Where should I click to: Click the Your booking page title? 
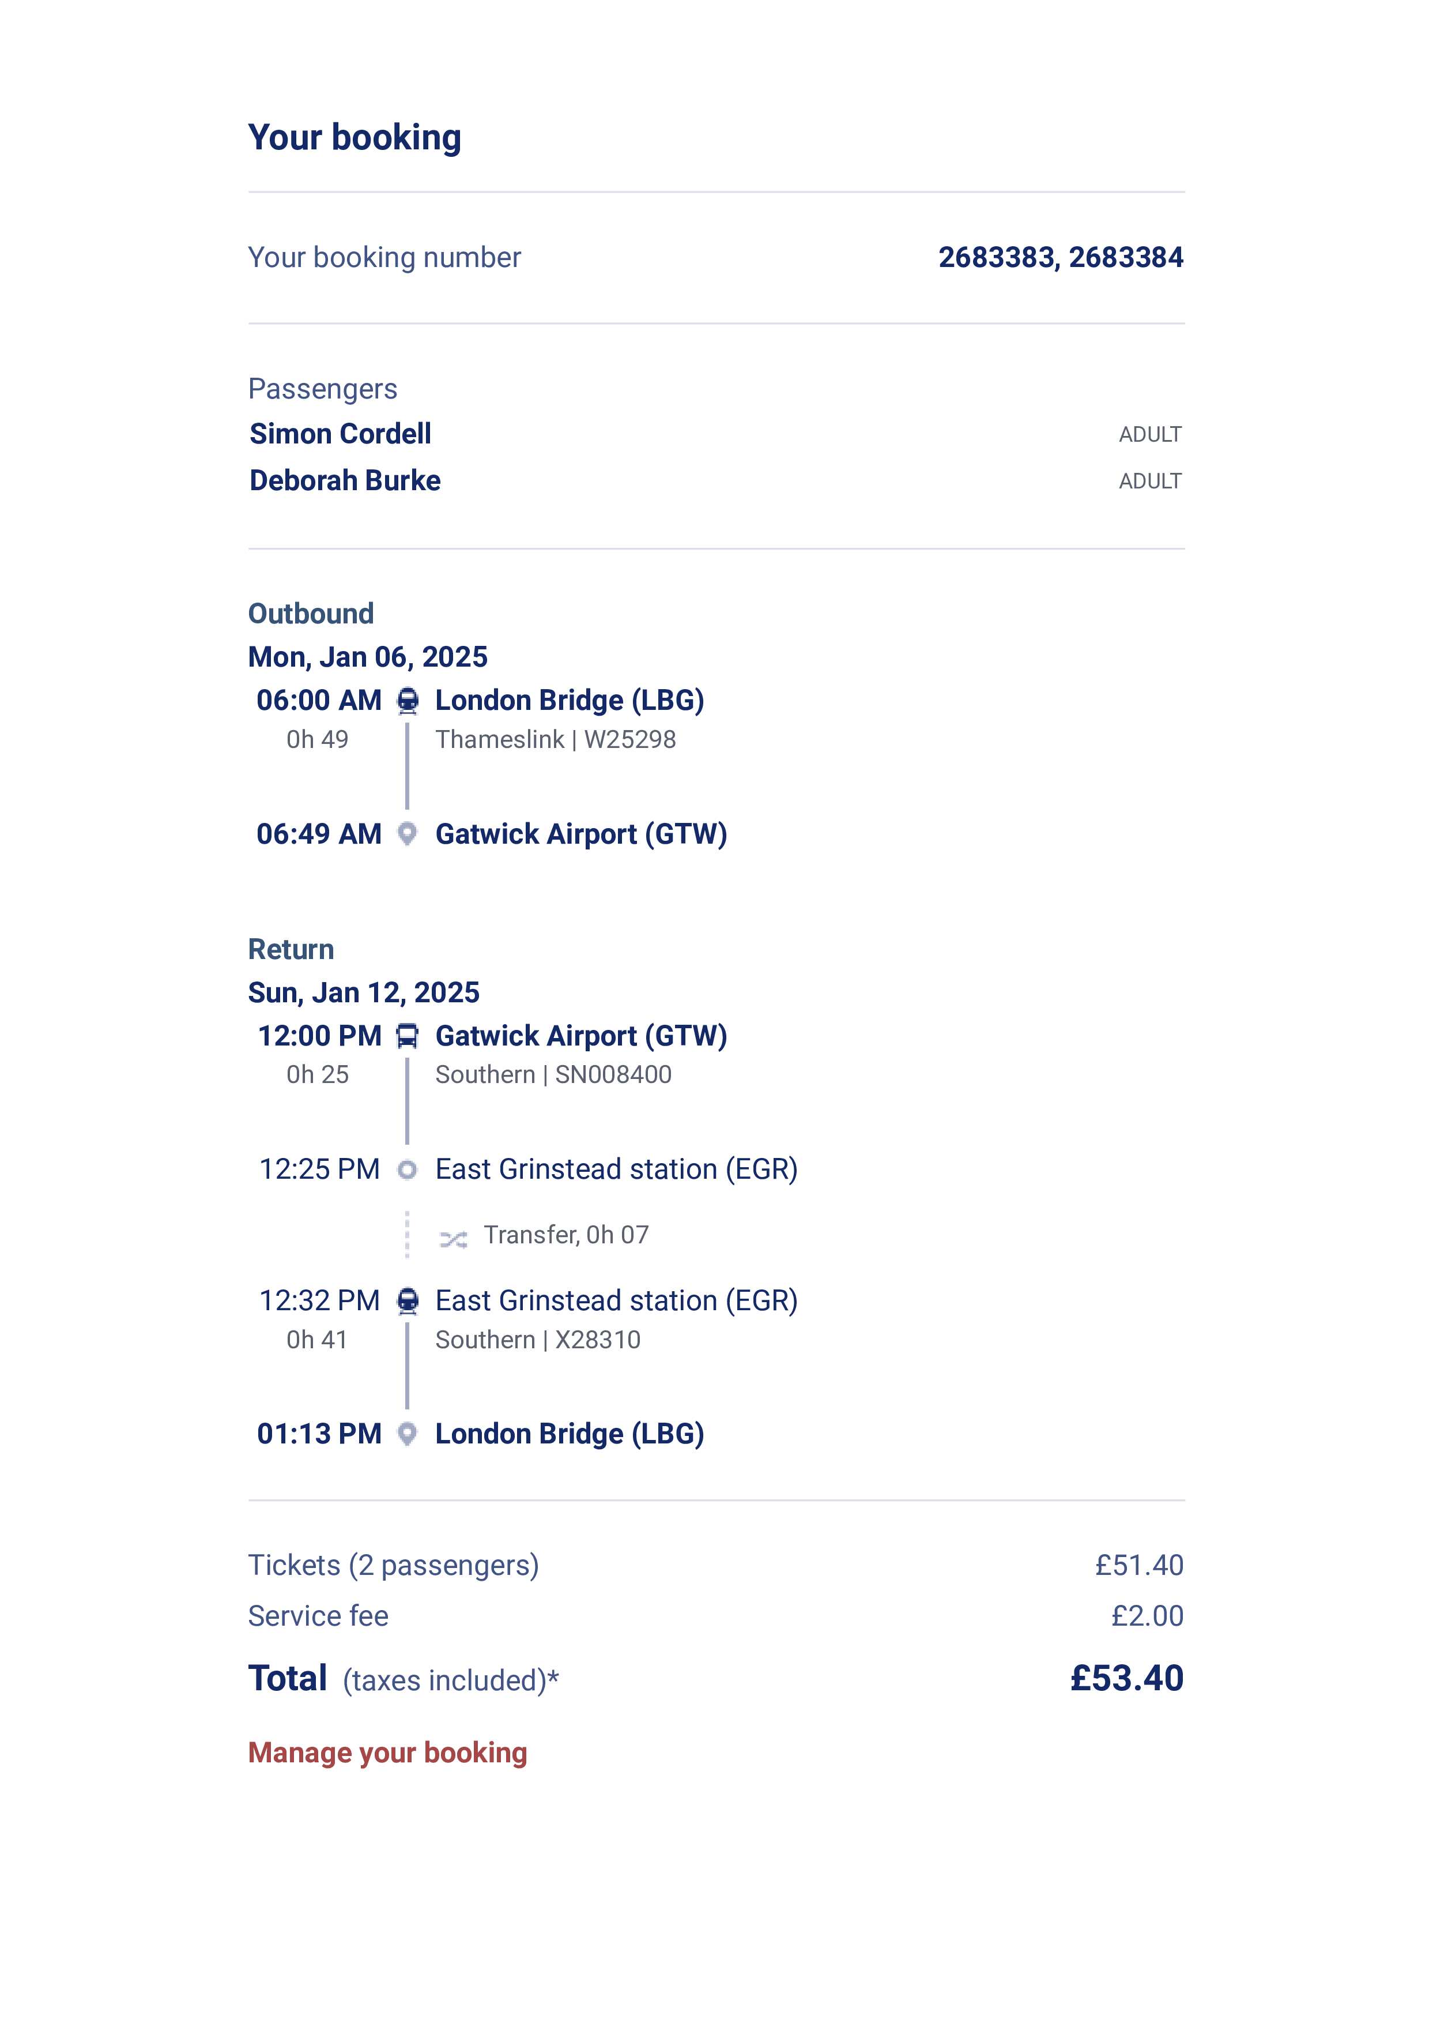pos(354,137)
